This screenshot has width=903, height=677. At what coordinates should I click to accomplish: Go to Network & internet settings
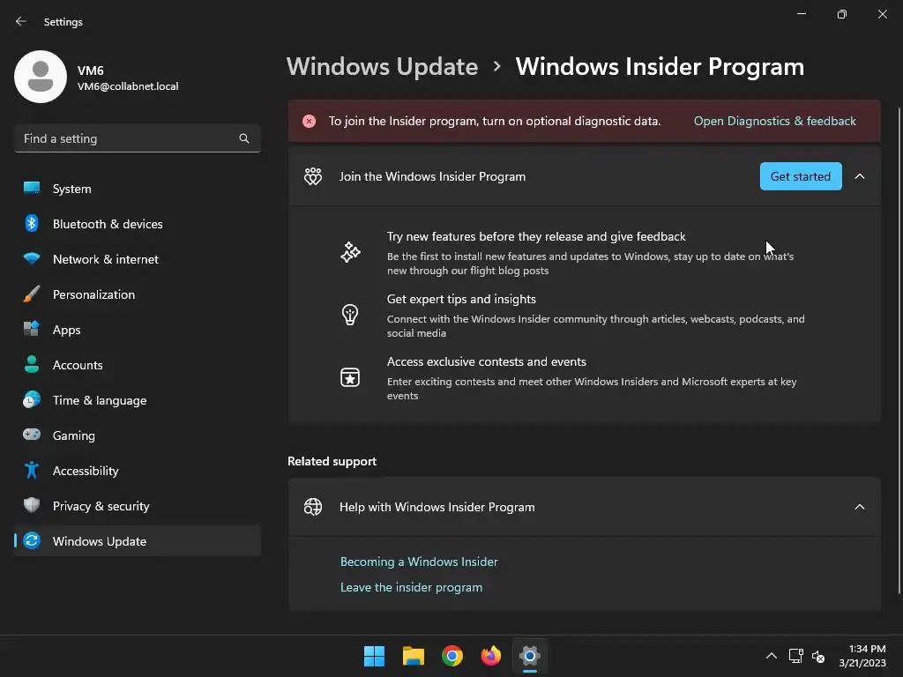pyautogui.click(x=138, y=258)
